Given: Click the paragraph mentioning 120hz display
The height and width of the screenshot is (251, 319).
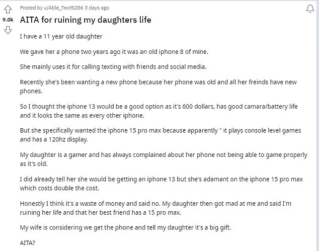Looking at the screenshot, I should 161,135.
